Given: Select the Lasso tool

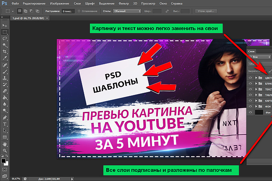Looking at the screenshot, I should (5, 38).
